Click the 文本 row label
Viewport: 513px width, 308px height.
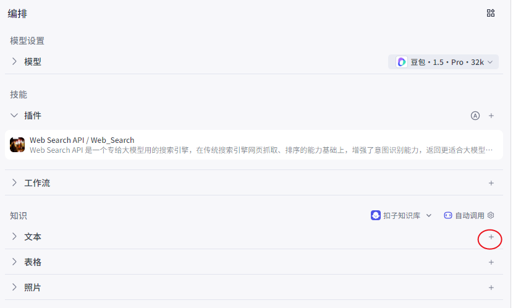pos(33,237)
